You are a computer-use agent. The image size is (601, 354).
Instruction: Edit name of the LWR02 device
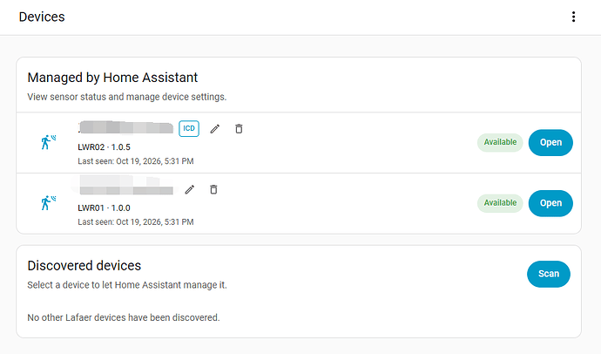(x=215, y=129)
